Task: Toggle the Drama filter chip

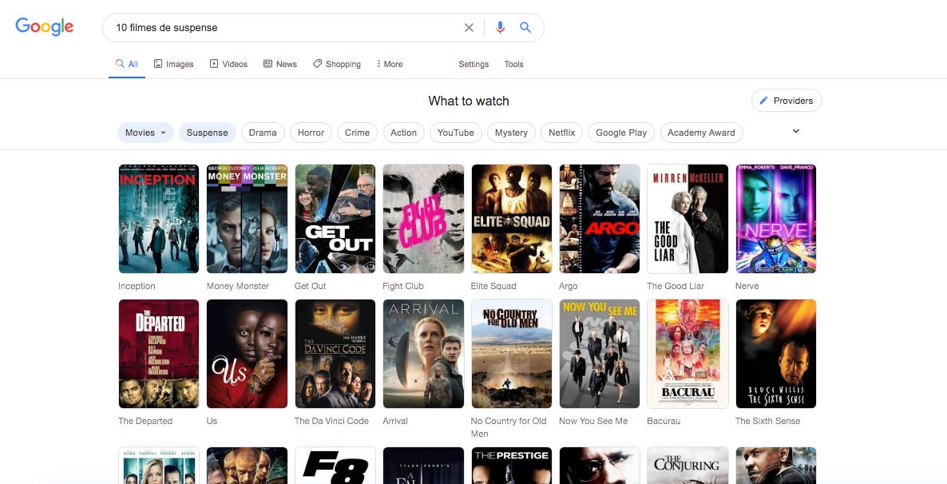Action: pyautogui.click(x=263, y=133)
